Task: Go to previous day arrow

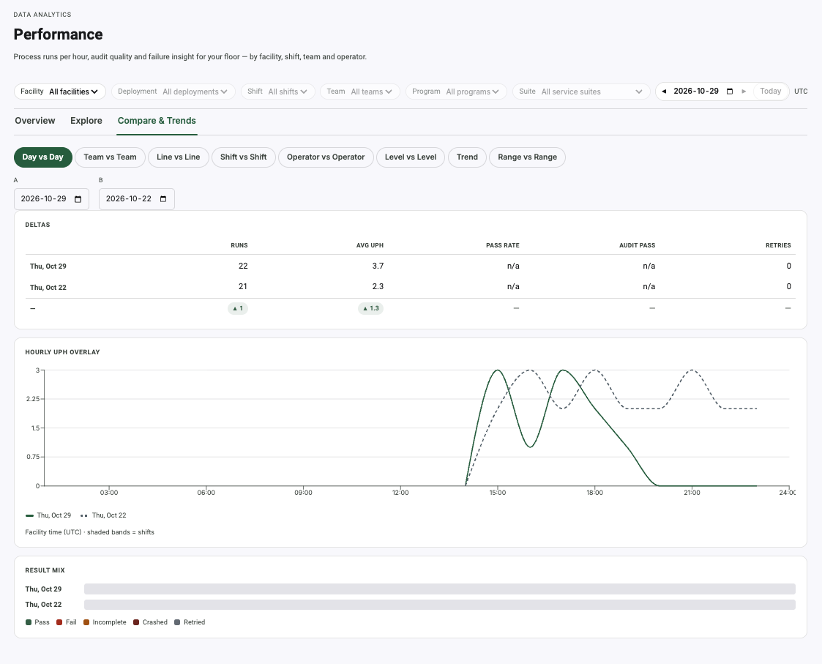Action: [x=664, y=92]
